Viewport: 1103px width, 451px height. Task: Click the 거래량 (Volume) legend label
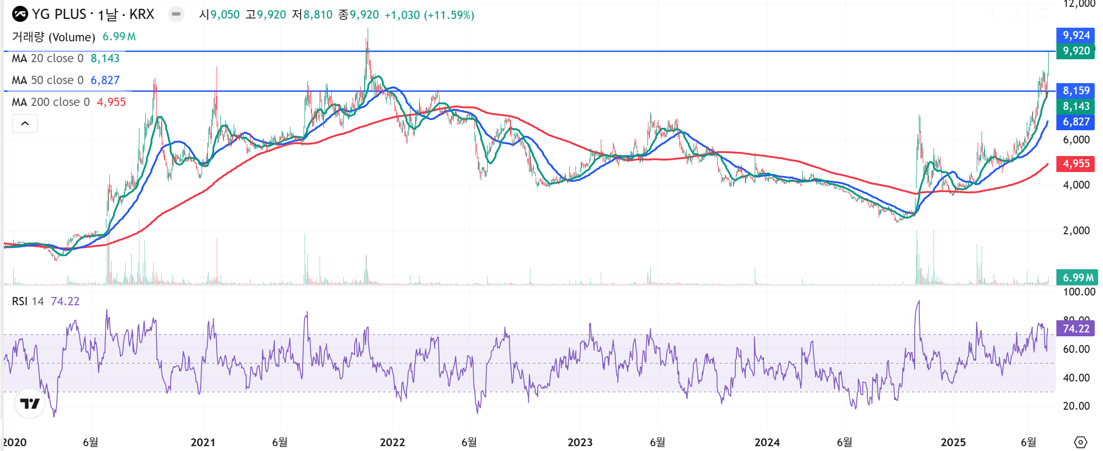53,37
